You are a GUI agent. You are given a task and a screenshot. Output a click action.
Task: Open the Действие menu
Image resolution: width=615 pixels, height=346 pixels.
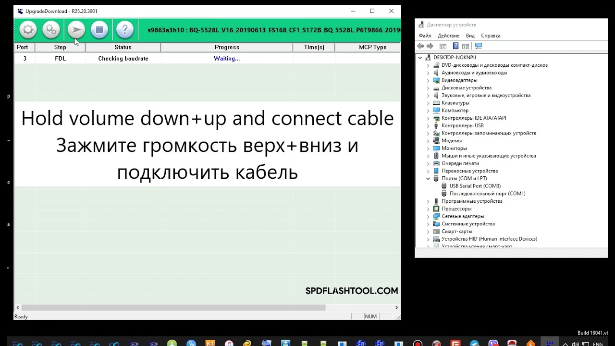click(x=449, y=36)
